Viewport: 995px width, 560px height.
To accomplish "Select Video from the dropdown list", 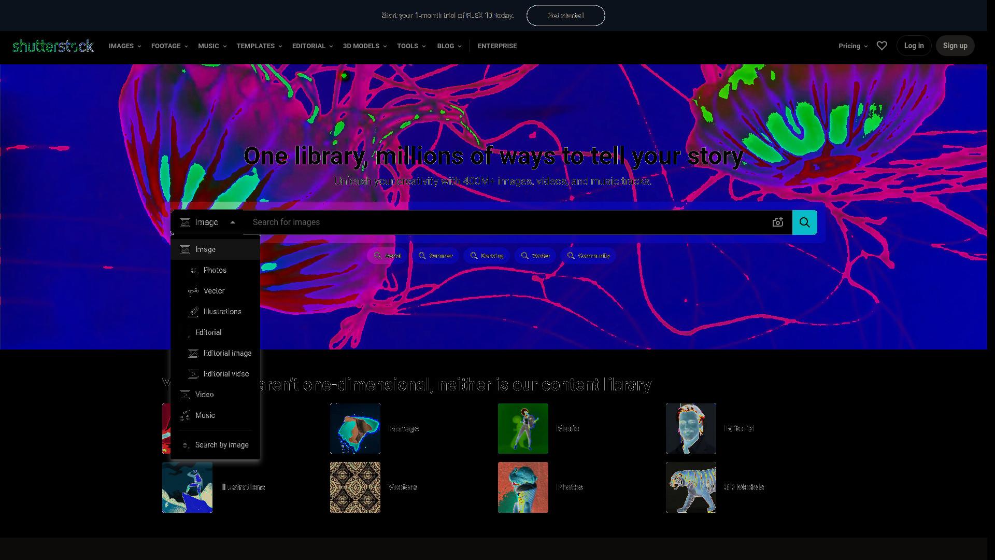I will (x=215, y=395).
